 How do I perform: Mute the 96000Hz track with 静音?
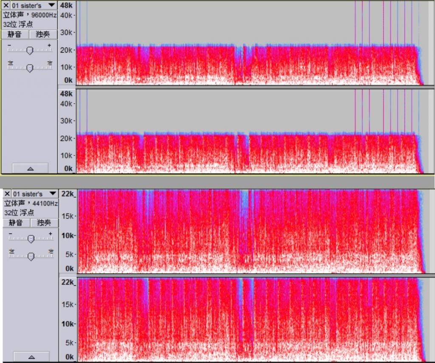pos(14,34)
